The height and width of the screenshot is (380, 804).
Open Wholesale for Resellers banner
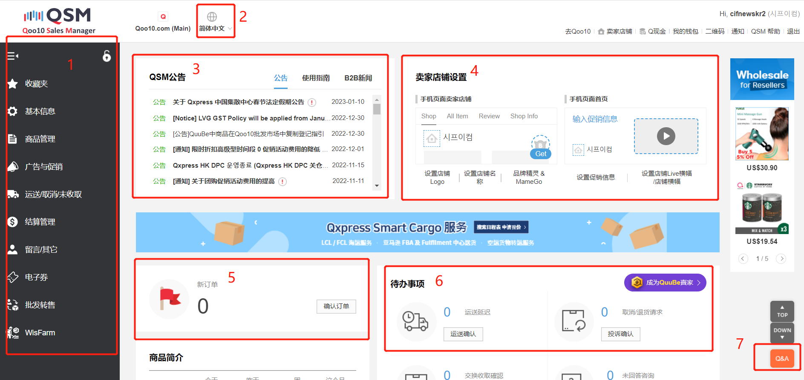762,79
